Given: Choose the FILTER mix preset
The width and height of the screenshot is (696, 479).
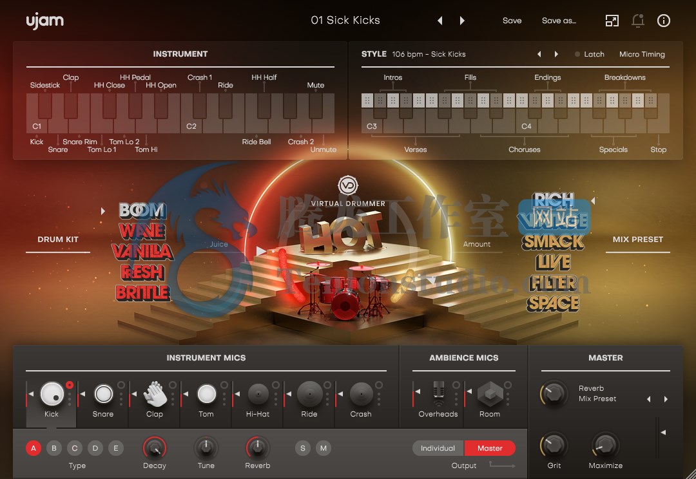Looking at the screenshot, I should (553, 283).
